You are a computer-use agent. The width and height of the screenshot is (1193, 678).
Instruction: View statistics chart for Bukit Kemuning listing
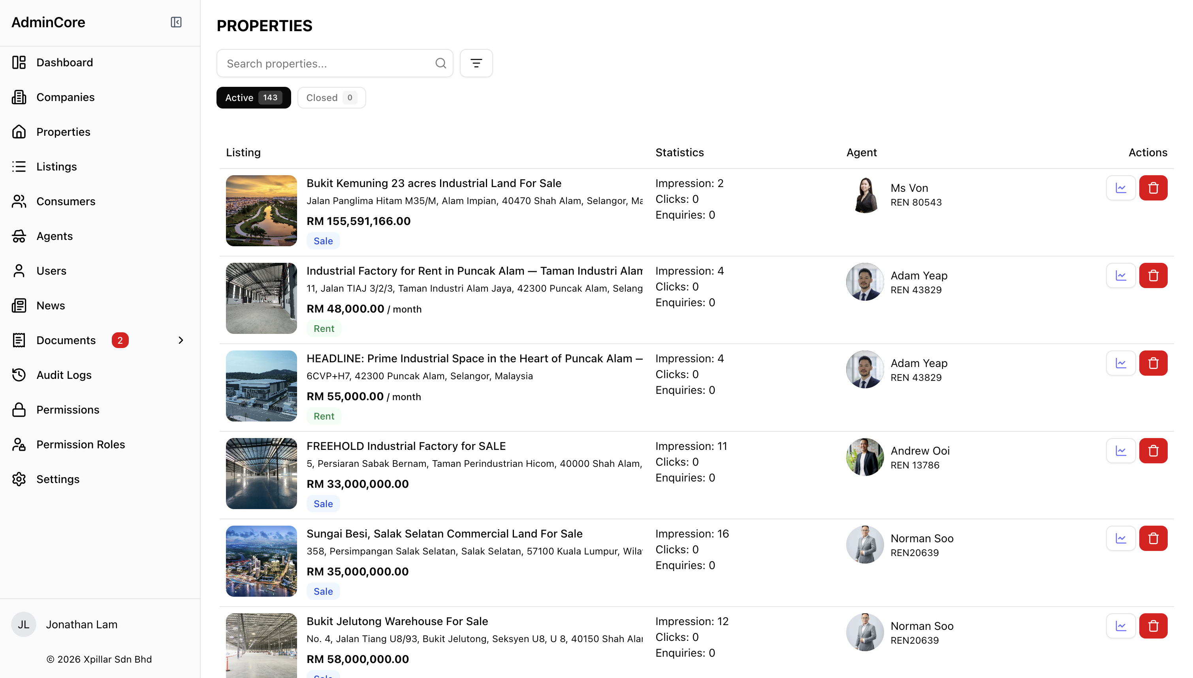click(1121, 188)
